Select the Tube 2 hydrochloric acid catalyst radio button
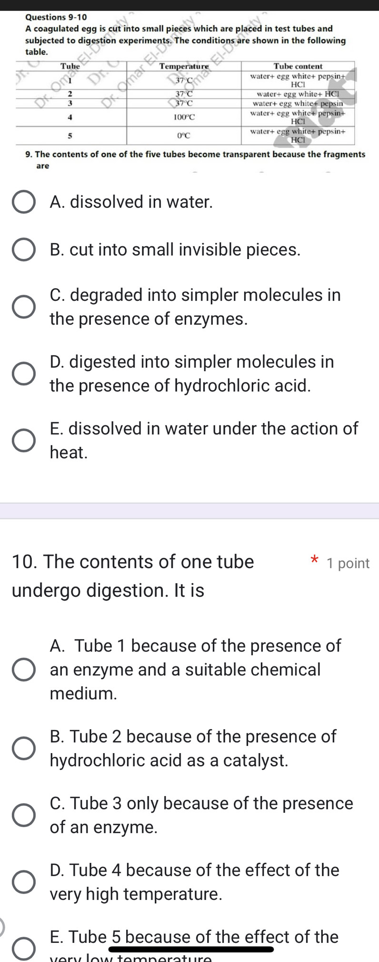This screenshot has width=379, height=962. [x=23, y=748]
